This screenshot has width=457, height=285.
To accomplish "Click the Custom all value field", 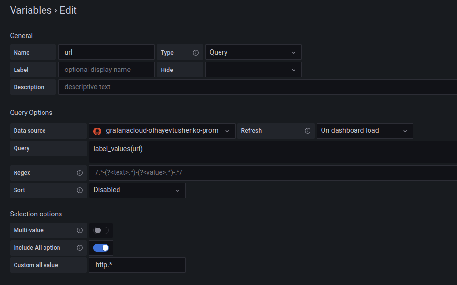I will click(x=137, y=265).
